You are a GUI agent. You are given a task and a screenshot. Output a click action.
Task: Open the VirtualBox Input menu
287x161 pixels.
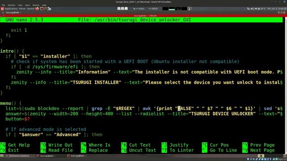tap(27, 5)
